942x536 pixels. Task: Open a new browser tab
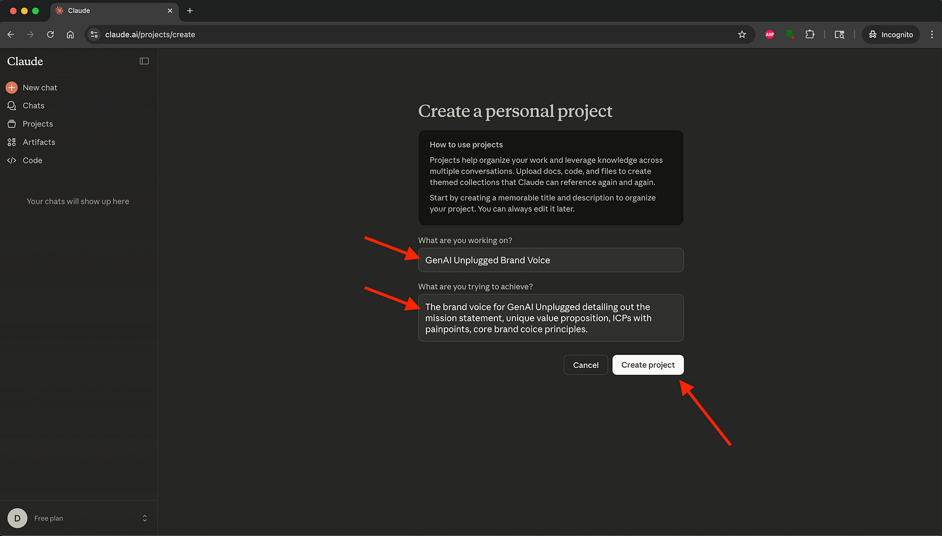190,11
